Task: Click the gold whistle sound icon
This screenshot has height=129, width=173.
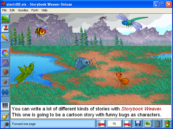Action: 5,116
